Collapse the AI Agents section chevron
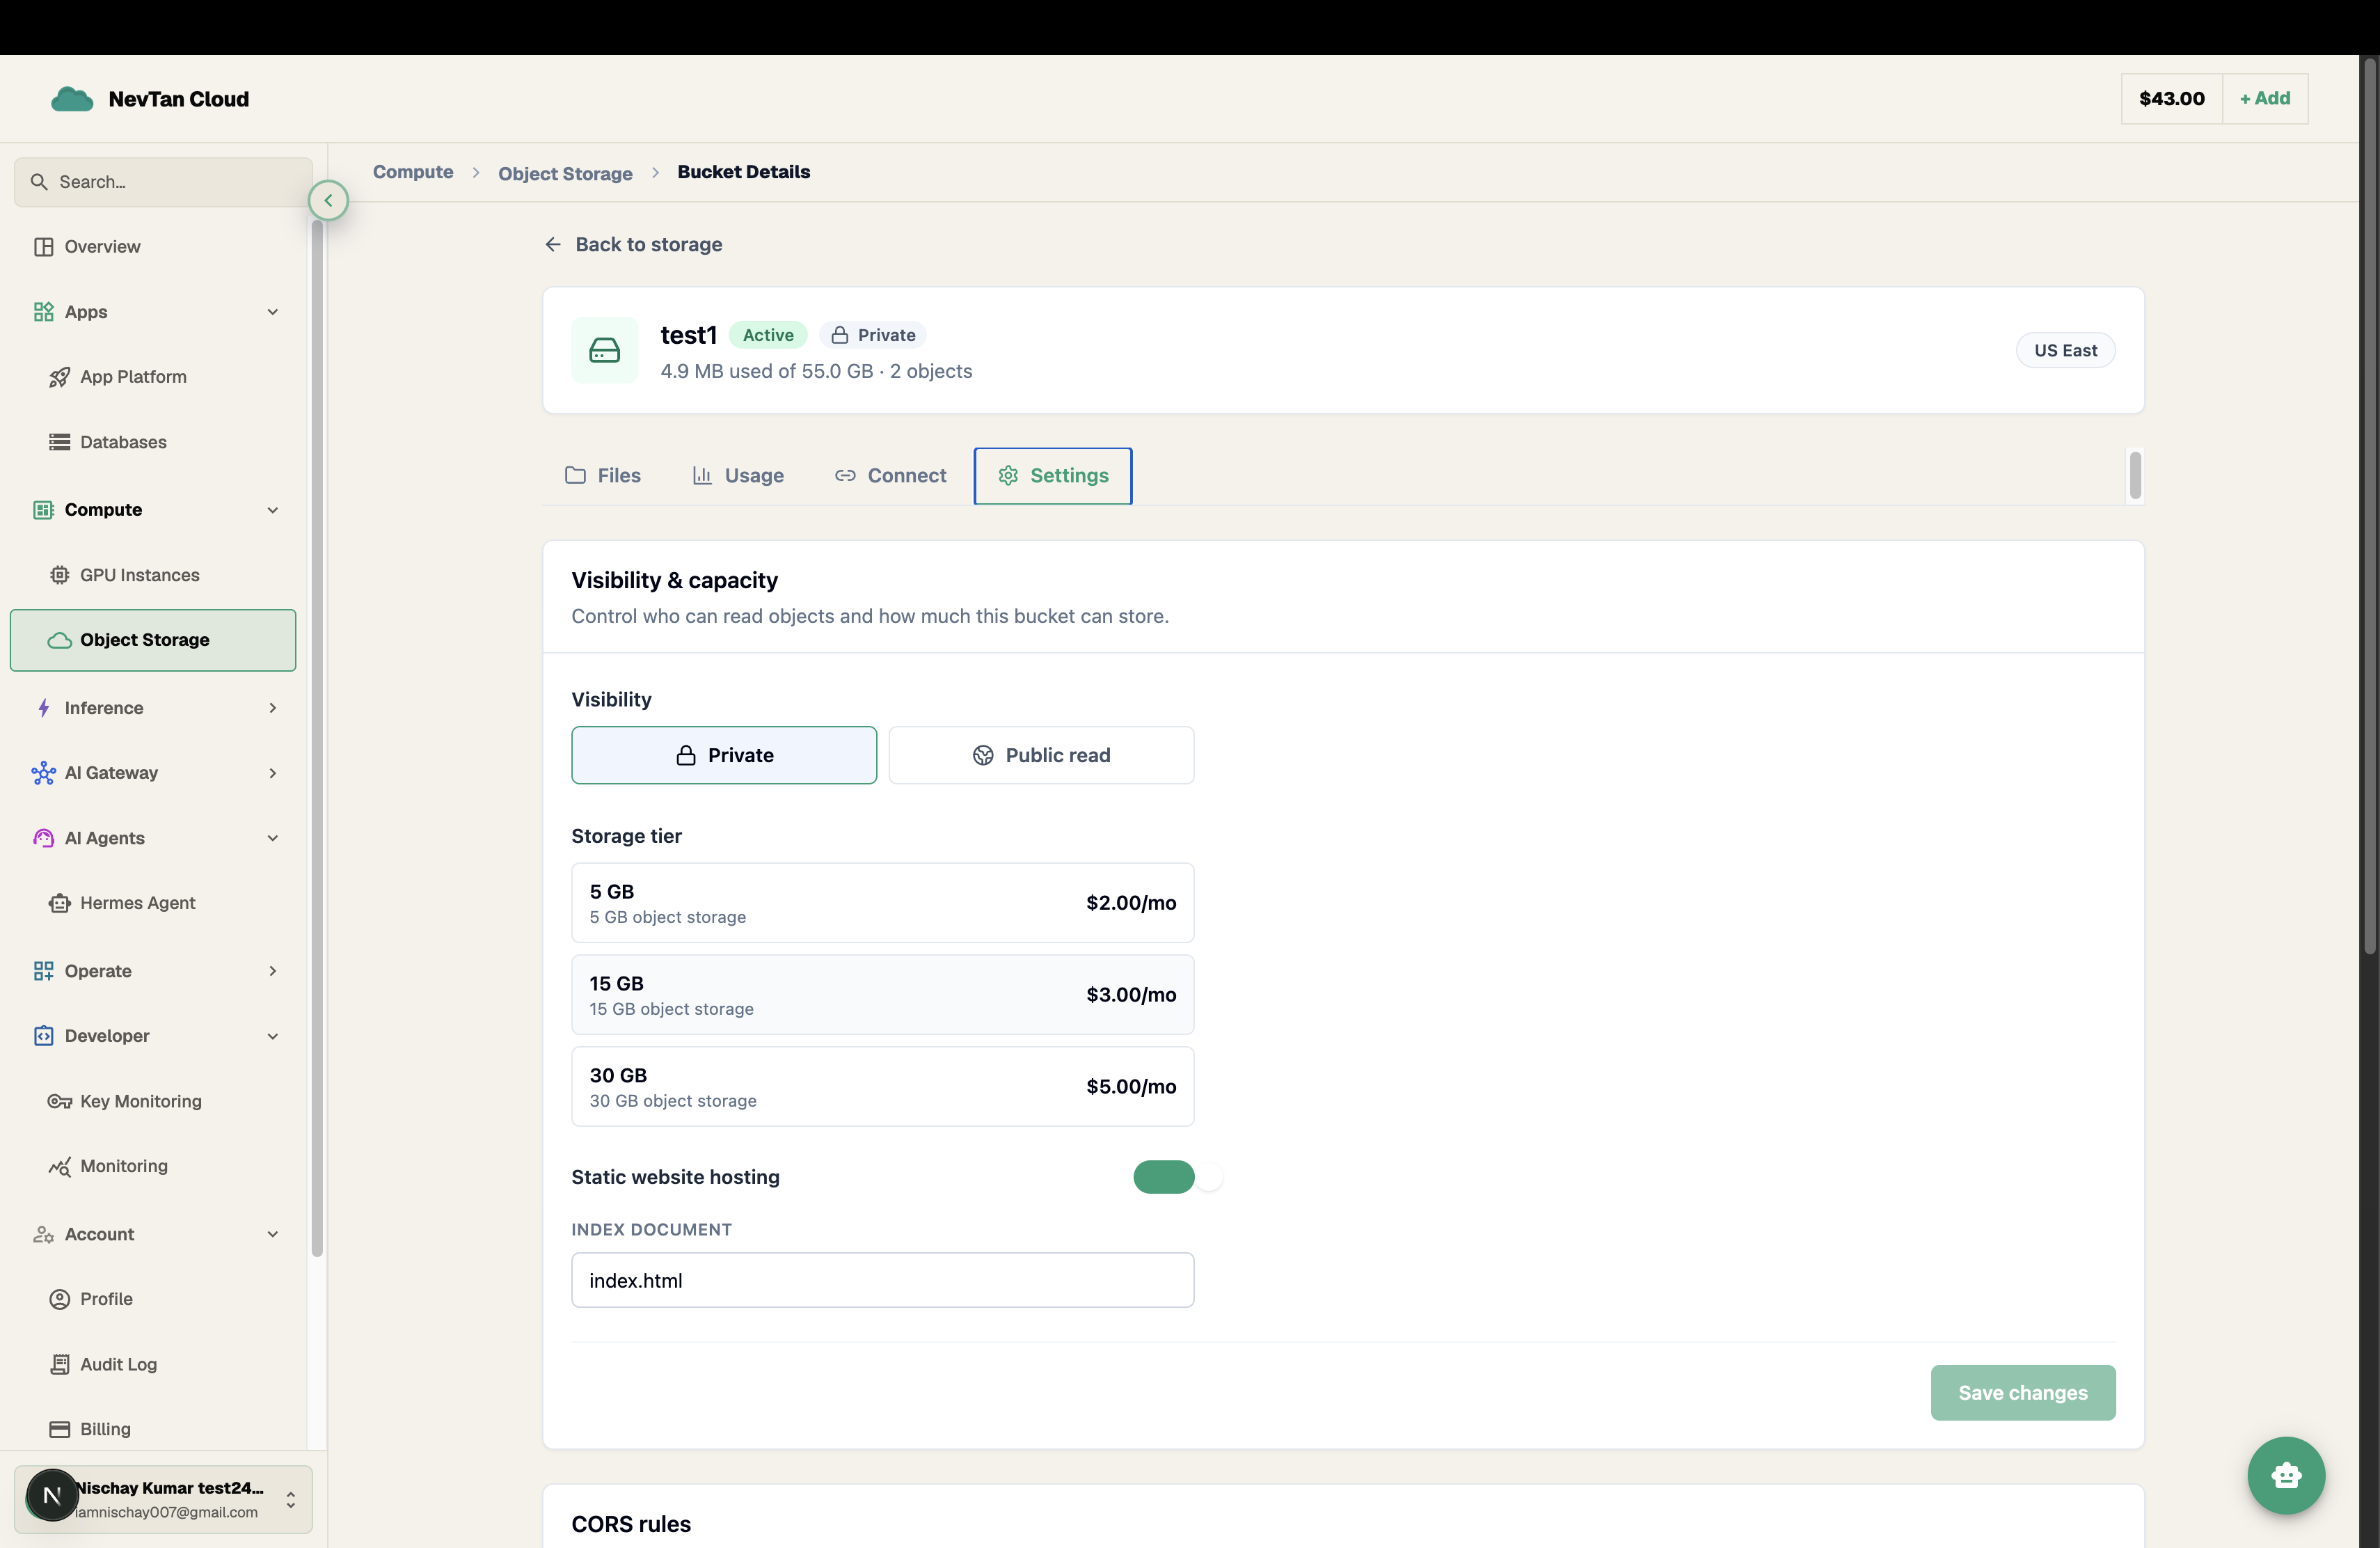 [x=273, y=838]
